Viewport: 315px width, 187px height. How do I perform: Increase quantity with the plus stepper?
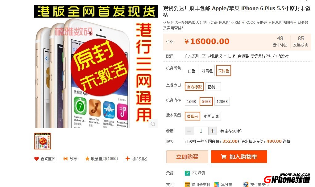click(x=213, y=131)
